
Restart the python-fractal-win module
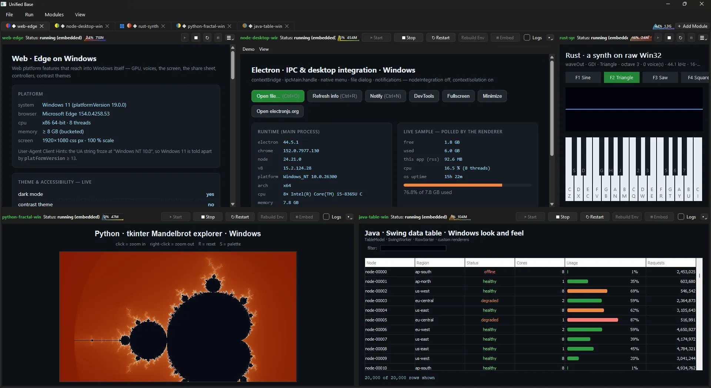[x=240, y=217]
